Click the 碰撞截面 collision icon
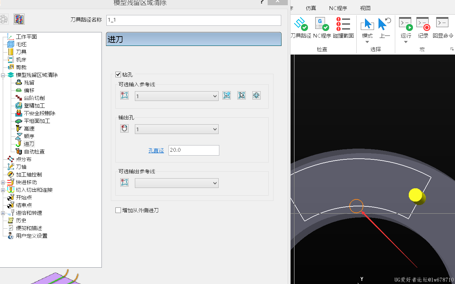This screenshot has height=284, width=455. coord(343,24)
